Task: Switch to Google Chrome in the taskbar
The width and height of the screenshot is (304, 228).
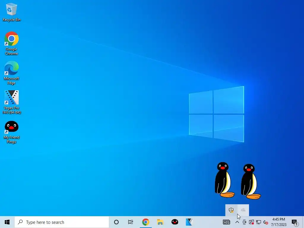Action: [x=145, y=222]
